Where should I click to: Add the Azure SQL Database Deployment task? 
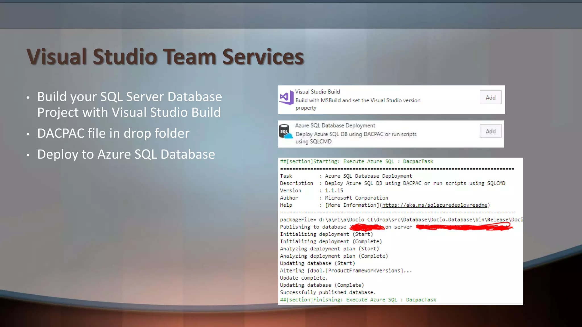pyautogui.click(x=490, y=131)
